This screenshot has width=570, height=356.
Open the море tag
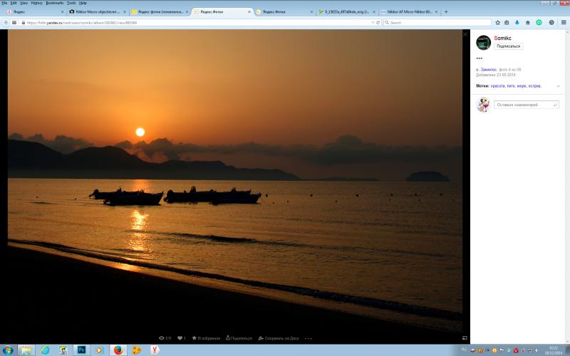pyautogui.click(x=522, y=86)
